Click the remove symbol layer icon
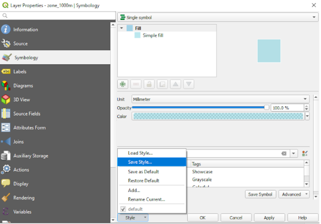Image resolution: width=321 pixels, height=224 pixels. click(136, 84)
